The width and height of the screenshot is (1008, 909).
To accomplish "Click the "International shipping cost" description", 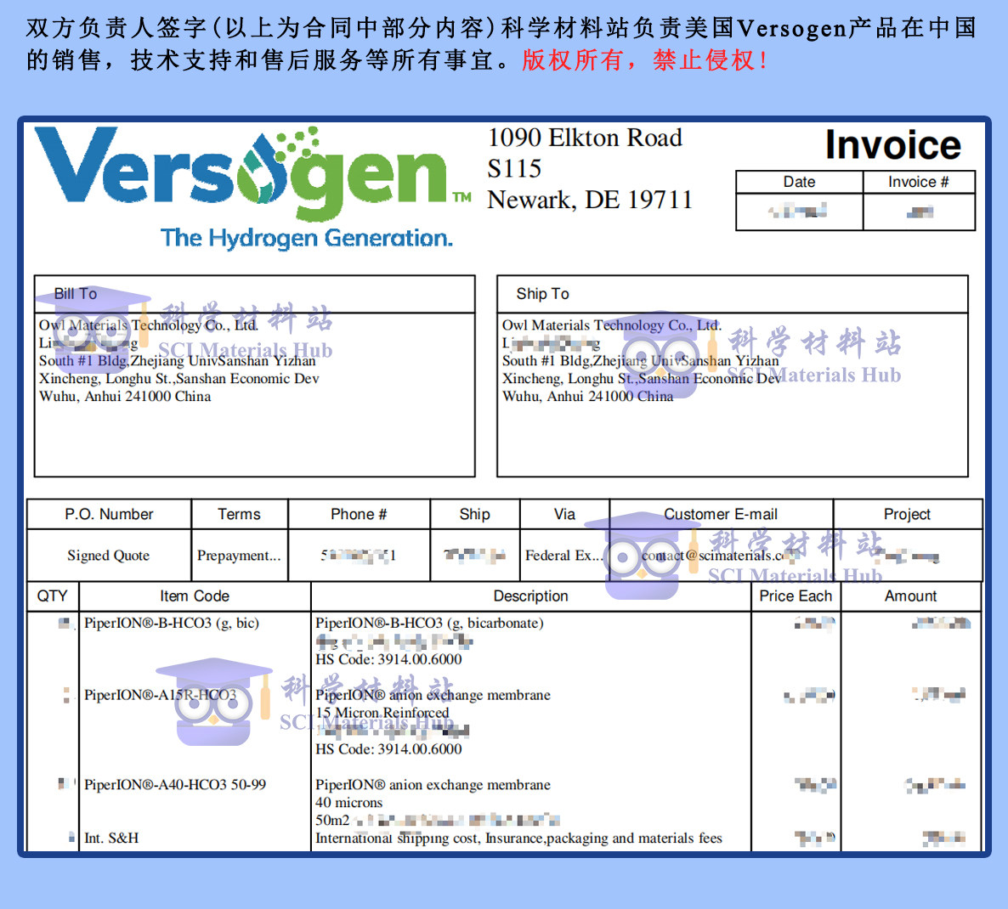I will pyautogui.click(x=518, y=838).
